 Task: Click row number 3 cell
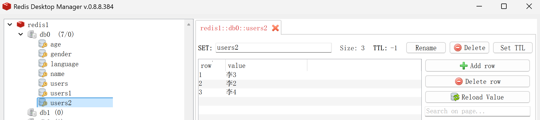tap(212, 92)
